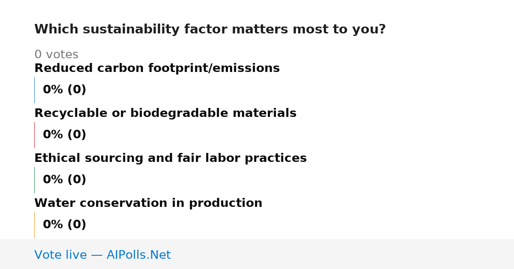Click the blue bar for carbon footprint
Viewport: 514px width, 269px height.
click(x=34, y=90)
